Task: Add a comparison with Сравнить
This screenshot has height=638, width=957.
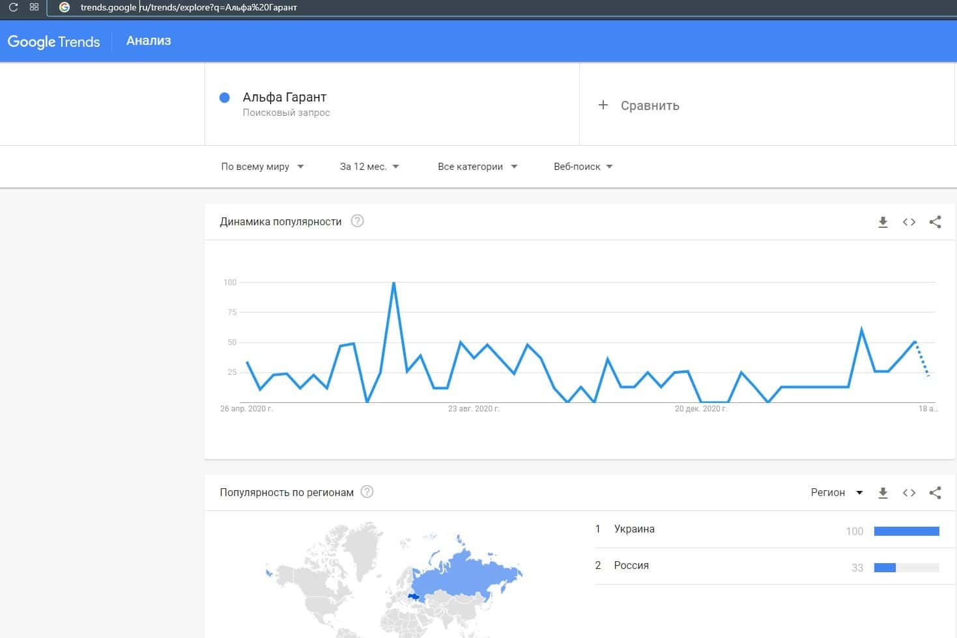Action: (x=650, y=105)
